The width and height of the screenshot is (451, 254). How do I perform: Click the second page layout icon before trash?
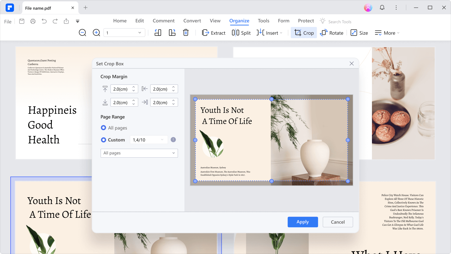(x=172, y=33)
